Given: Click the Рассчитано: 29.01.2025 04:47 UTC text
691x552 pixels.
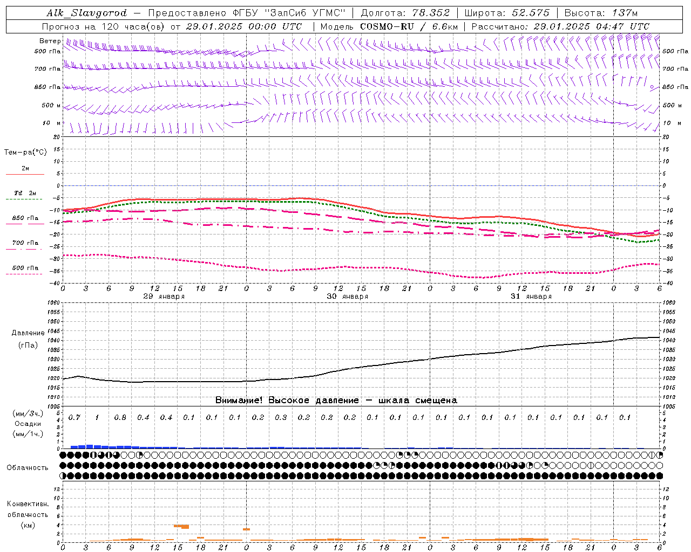Looking at the screenshot, I should pos(560,26).
